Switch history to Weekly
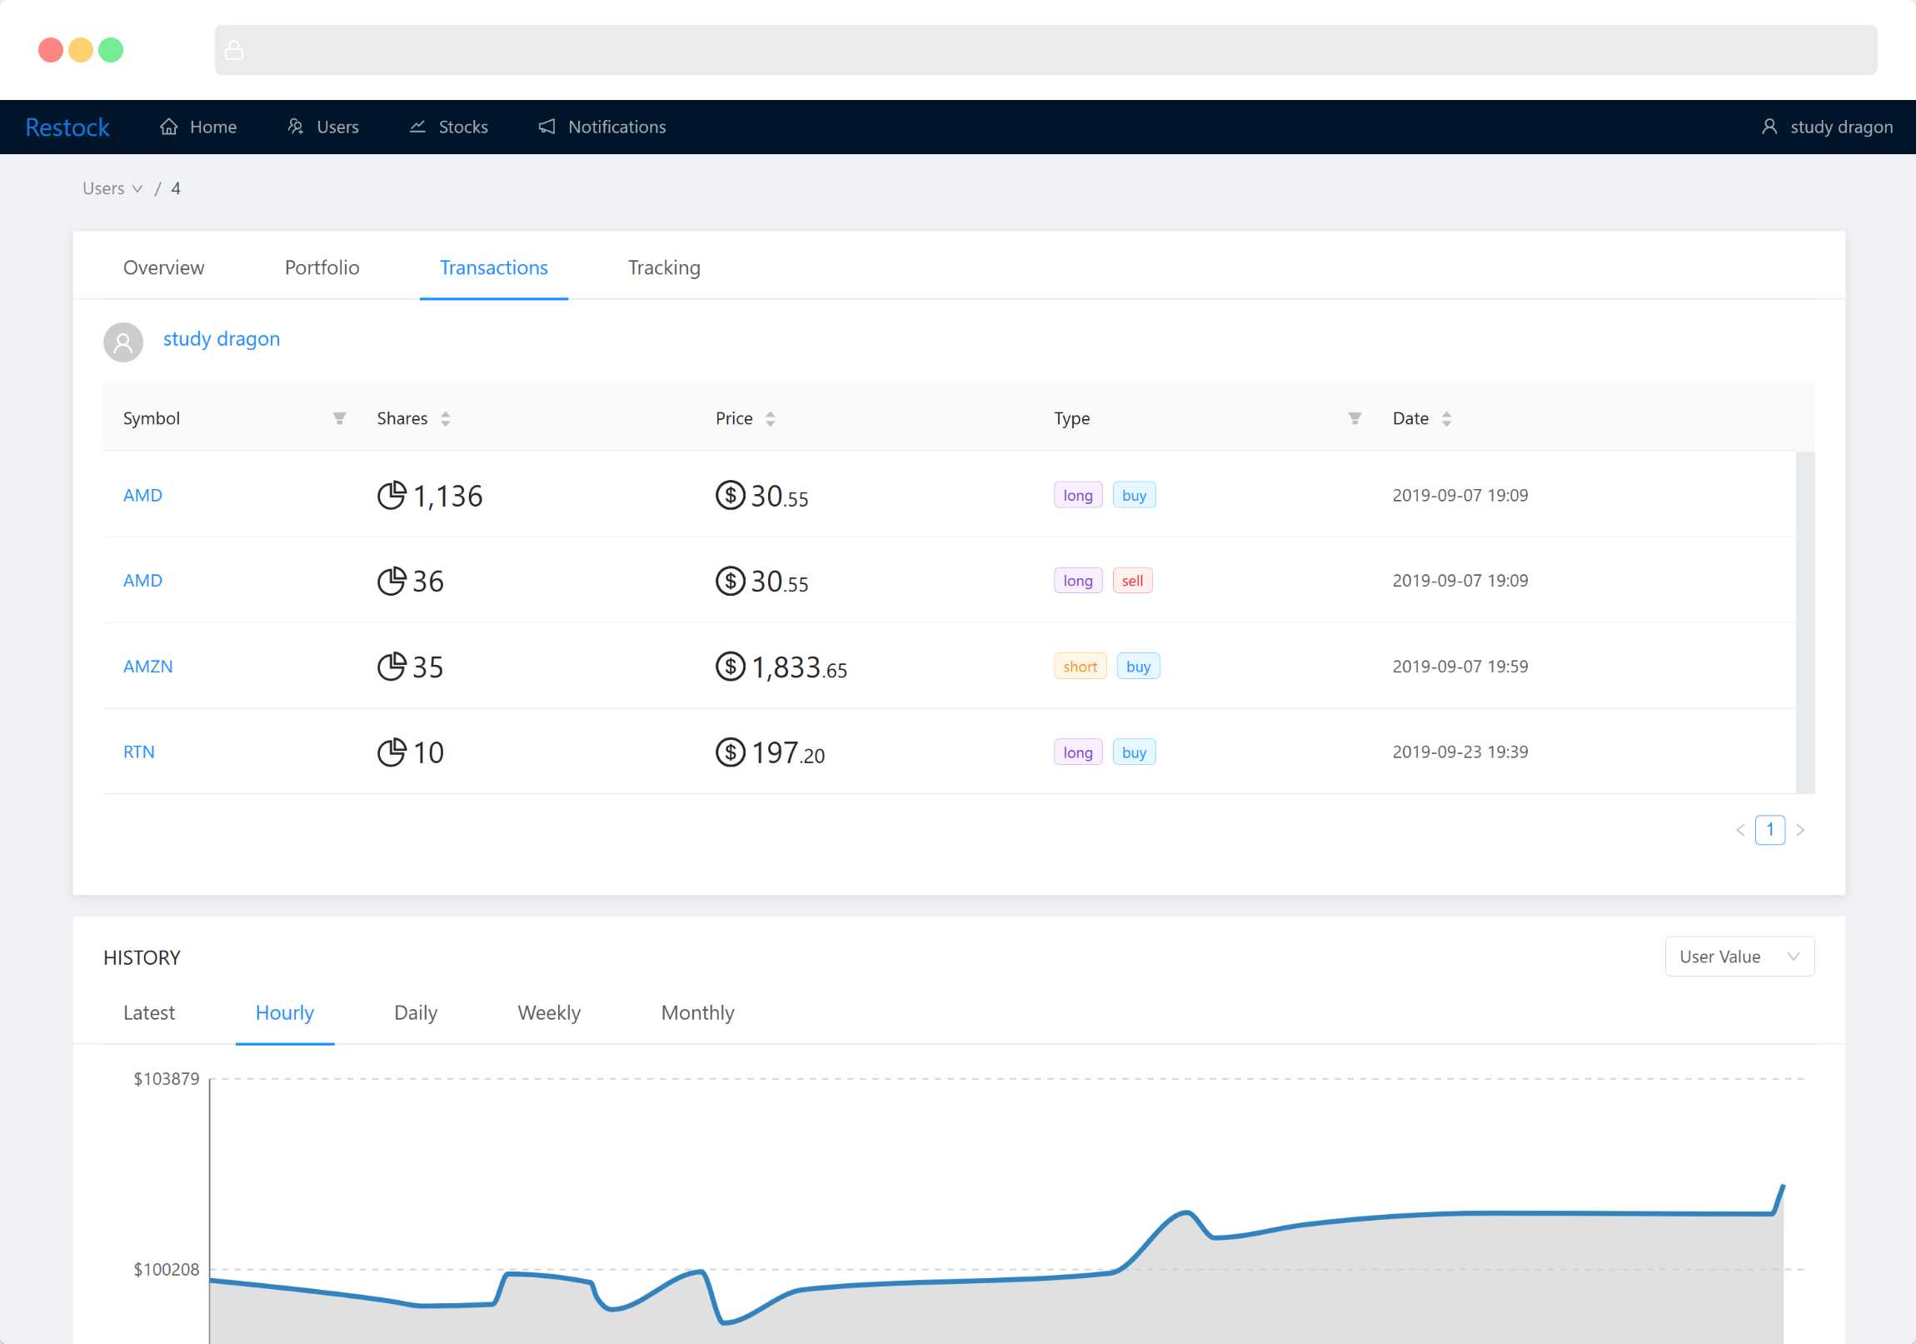 [x=549, y=1012]
